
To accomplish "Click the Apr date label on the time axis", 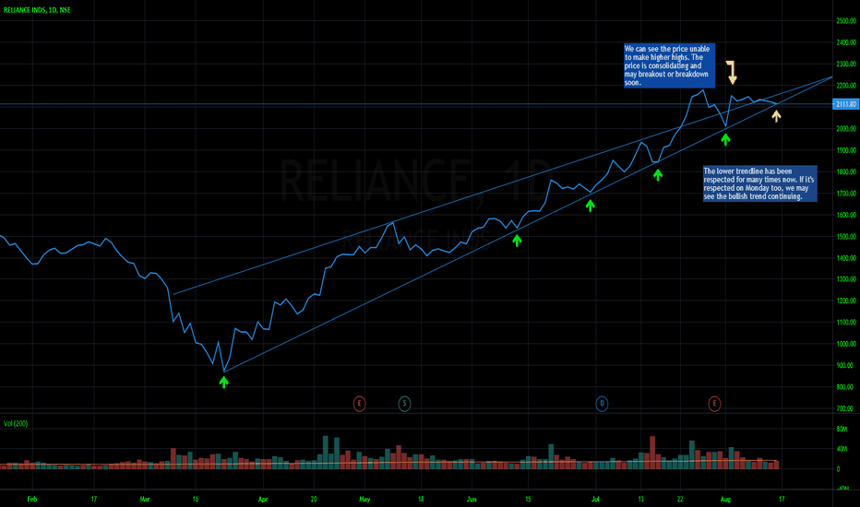I will (263, 499).
